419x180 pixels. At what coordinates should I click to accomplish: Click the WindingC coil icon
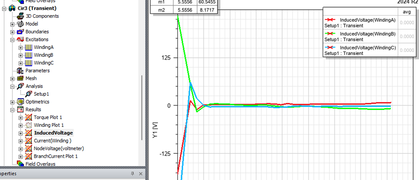[x=29, y=63]
